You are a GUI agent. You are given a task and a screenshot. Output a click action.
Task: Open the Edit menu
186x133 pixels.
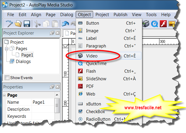pos(22,15)
